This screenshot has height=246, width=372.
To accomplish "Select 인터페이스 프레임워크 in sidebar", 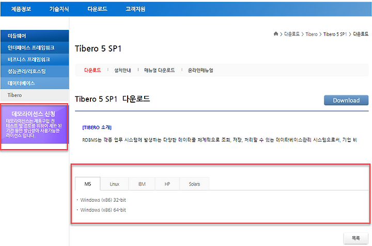I will pyautogui.click(x=35, y=47).
